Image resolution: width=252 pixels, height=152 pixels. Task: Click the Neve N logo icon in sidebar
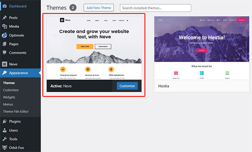tap(5, 64)
